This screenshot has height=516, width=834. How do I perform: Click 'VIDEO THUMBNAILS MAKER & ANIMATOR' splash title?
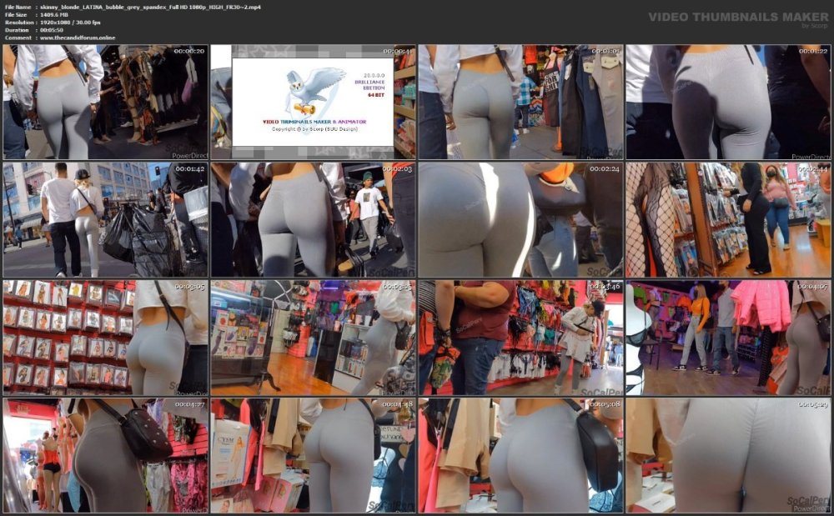[x=314, y=122]
